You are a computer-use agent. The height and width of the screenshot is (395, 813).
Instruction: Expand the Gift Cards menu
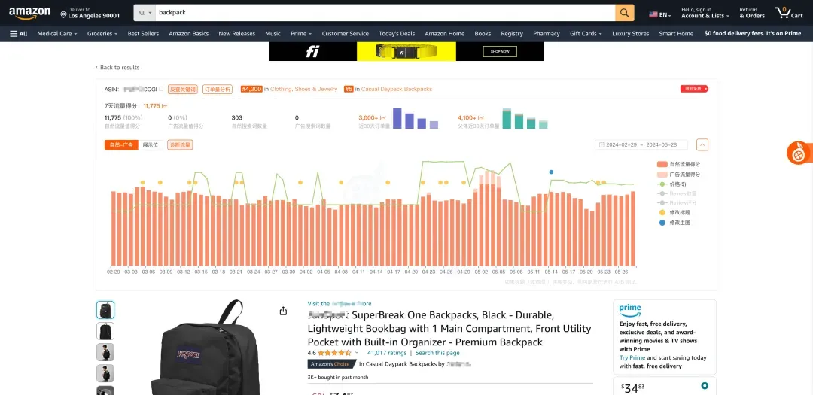point(586,34)
